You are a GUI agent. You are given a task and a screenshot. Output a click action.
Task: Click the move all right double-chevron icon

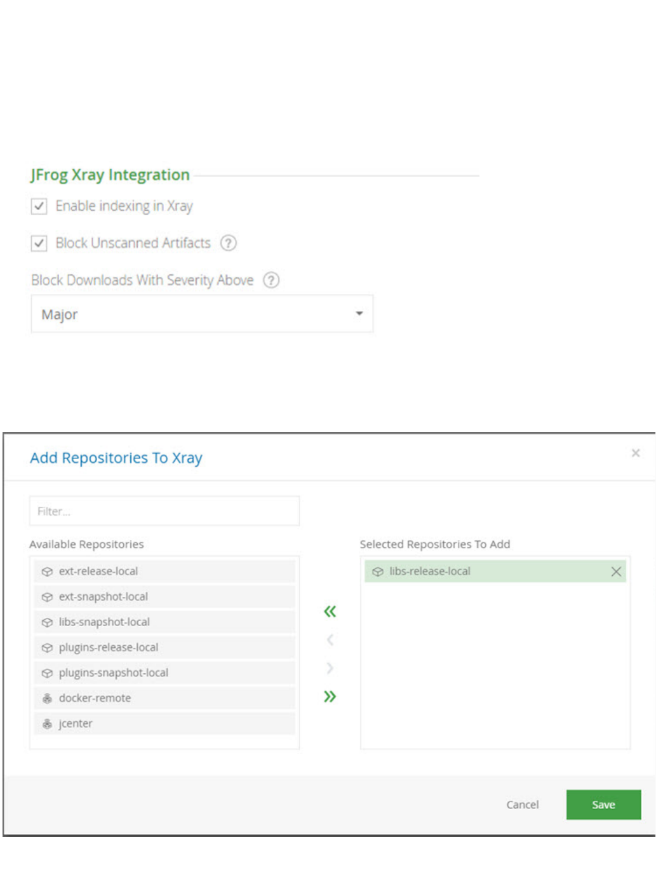330,697
